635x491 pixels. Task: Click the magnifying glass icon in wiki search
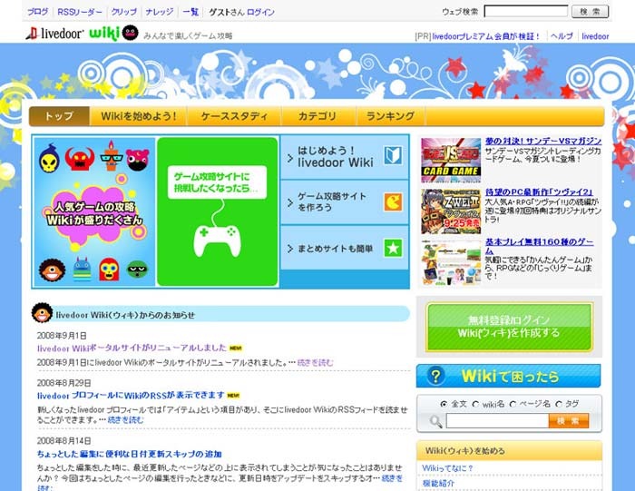(x=435, y=422)
